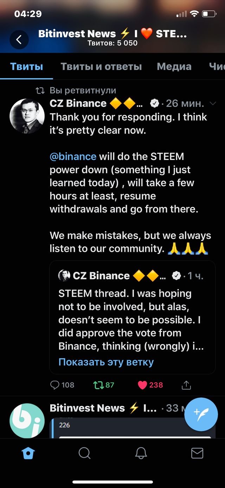
Task: Expand the tweet options chevron menu
Action: [213, 104]
